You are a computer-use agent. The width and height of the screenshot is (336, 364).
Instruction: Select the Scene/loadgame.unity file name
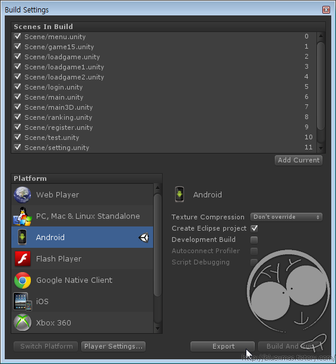[x=62, y=57]
